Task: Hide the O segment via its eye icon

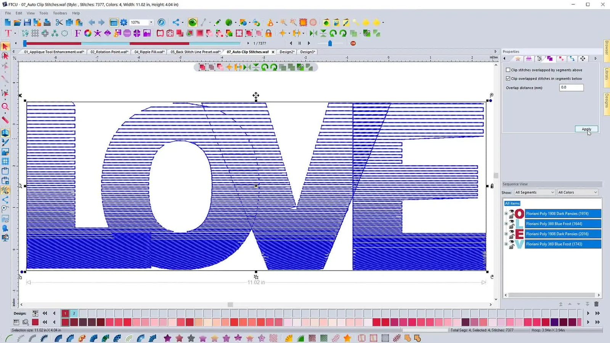Action: [512, 211]
